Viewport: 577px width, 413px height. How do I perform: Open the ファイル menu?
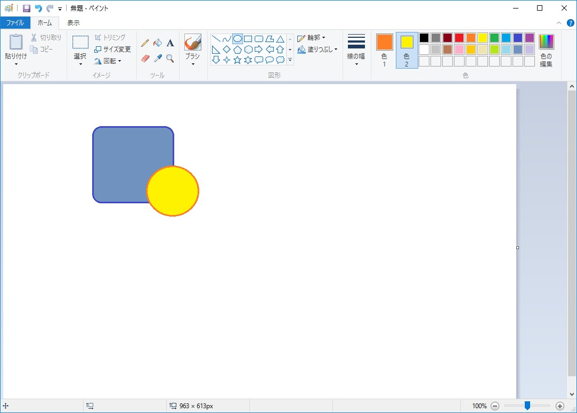15,23
